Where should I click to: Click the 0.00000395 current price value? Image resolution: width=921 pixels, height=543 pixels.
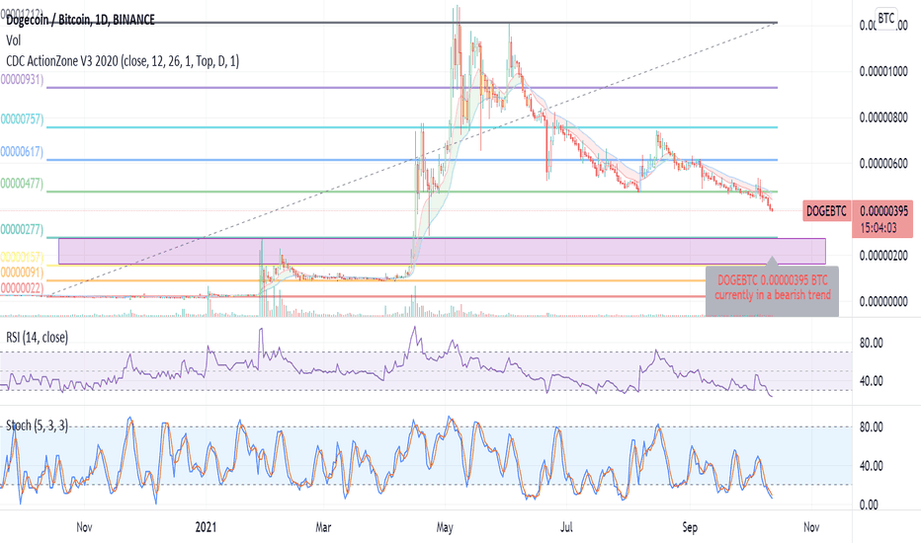coord(883,210)
